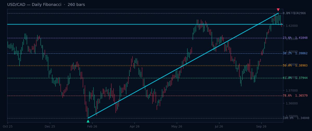Select the 38.2% 1.39862 Fibonacci label
The height and width of the screenshot is (131, 312).
coord(295,53)
